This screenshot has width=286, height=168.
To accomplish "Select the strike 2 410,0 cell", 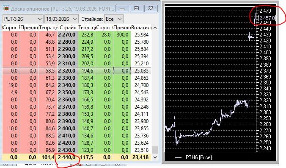I will tap(68, 136).
